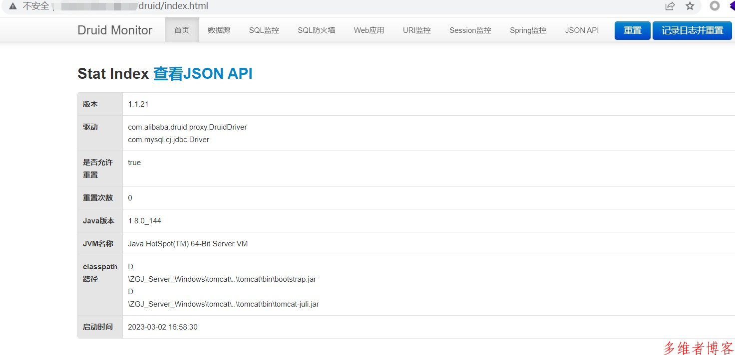Click the 不安全 label in address bar
This screenshot has width=735, height=355.
(36, 6)
